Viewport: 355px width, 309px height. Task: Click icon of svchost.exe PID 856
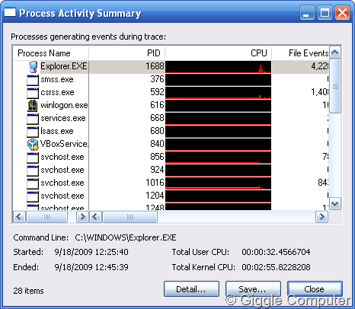tap(33, 158)
